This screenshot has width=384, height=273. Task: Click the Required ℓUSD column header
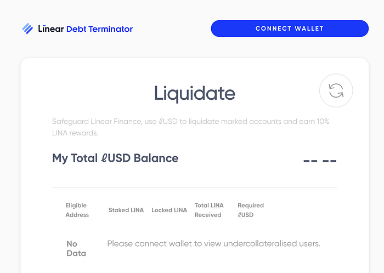pyautogui.click(x=251, y=210)
